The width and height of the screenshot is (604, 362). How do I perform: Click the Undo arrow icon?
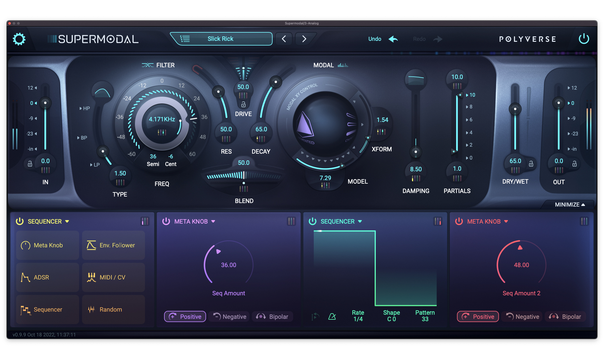click(x=393, y=39)
